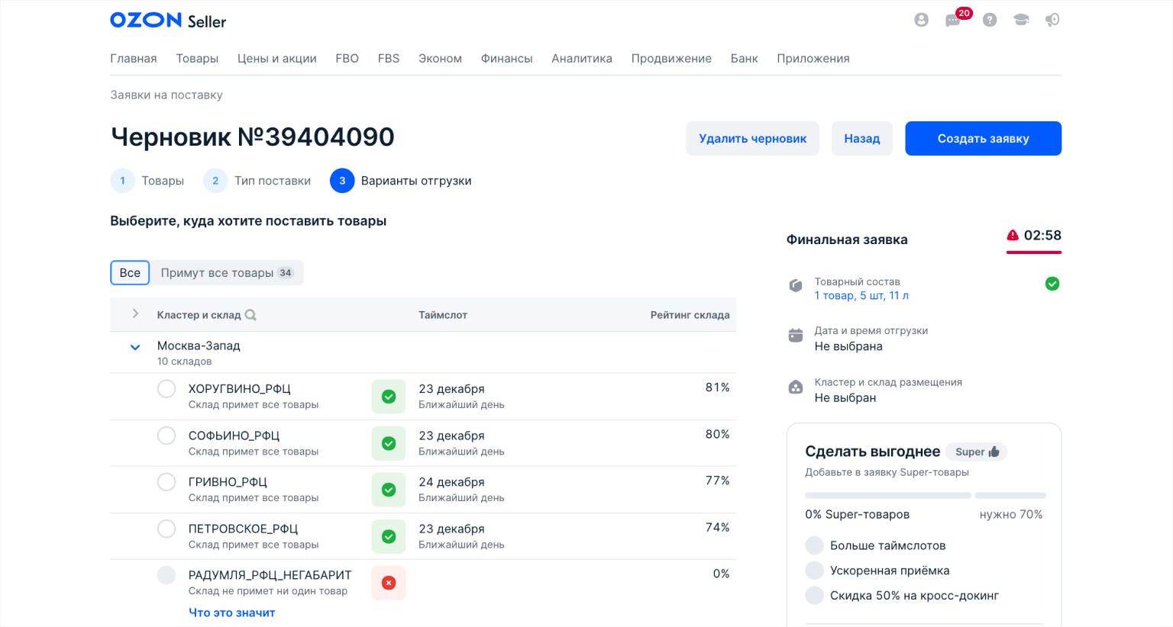The image size is (1173, 627).
Task: Click the 10 складов label
Action: (184, 362)
